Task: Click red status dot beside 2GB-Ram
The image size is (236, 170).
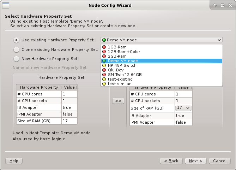Action: click(104, 56)
